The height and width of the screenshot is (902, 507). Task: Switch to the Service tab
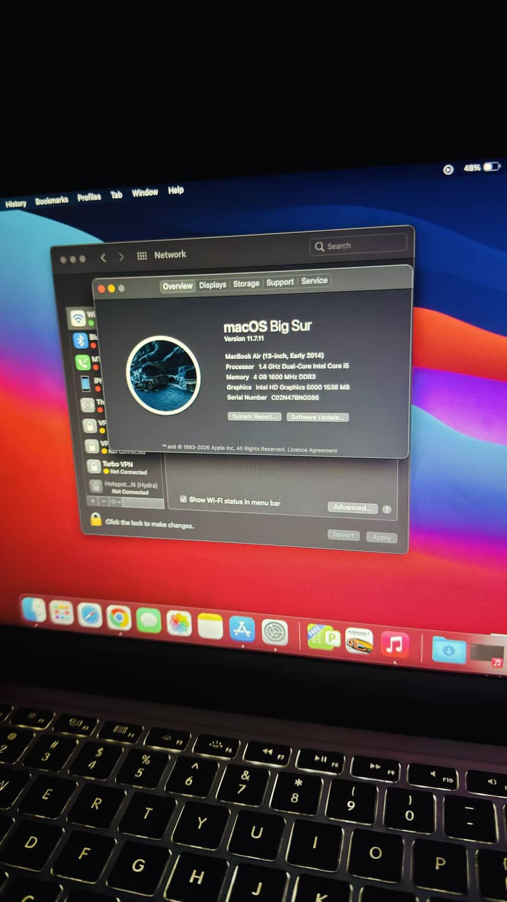click(x=314, y=280)
